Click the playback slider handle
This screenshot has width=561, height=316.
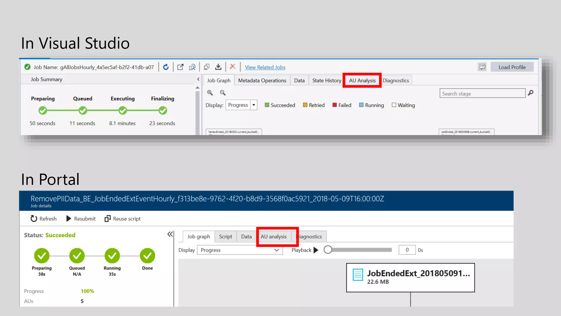(x=328, y=250)
